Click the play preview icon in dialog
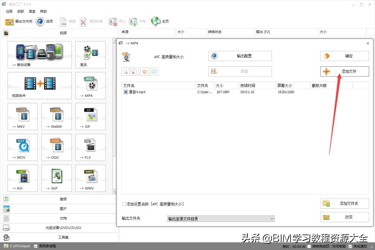Screen dimensions: 375x250 [x=144, y=71]
